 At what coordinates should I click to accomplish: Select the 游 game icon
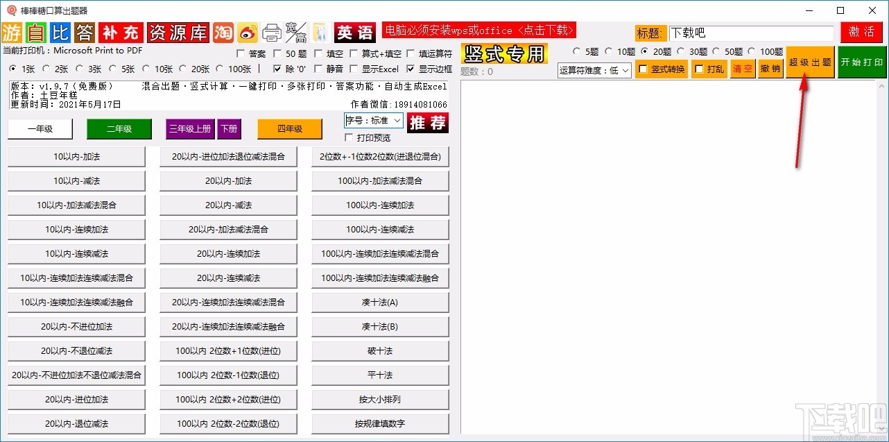(x=11, y=32)
